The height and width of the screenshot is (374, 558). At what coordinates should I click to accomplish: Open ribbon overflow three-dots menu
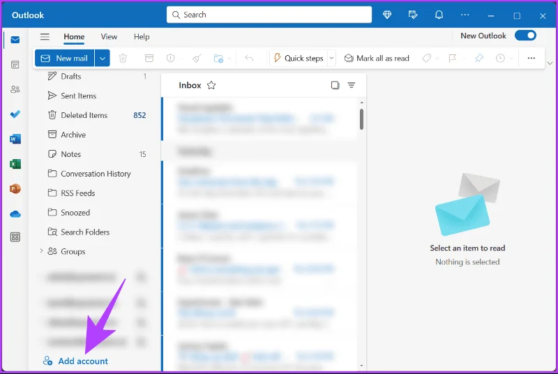[x=531, y=58]
